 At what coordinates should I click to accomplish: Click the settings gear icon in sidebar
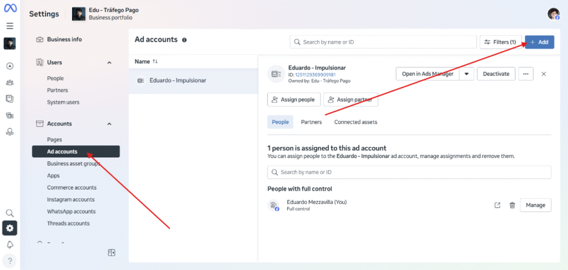[x=10, y=228]
